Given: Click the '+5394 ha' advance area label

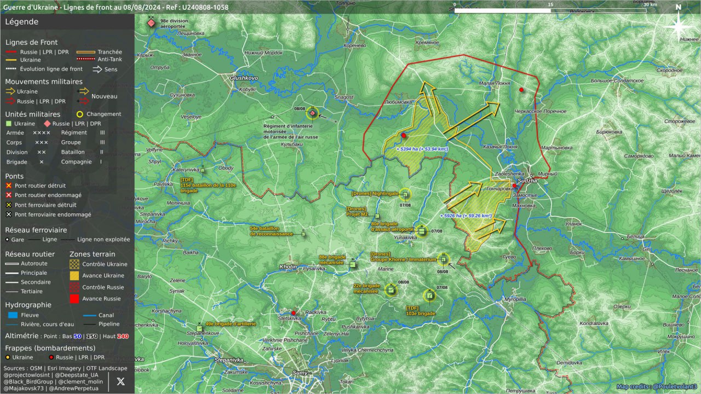Looking at the screenshot, I should (x=422, y=148).
